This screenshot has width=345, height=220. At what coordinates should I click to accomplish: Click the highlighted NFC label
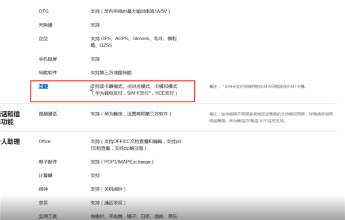click(43, 86)
